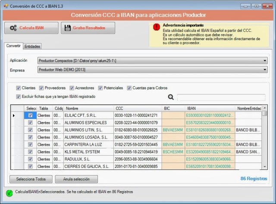The width and height of the screenshot is (276, 204).
Task: Open the Aplicación dropdown list
Action: tap(264, 60)
